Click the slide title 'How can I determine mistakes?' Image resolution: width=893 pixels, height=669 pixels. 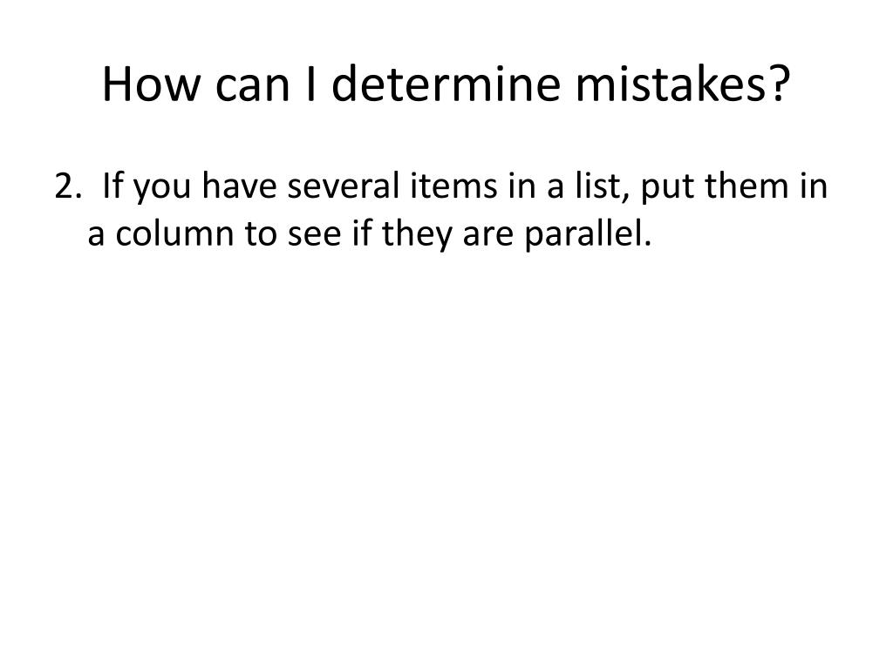[x=446, y=84]
